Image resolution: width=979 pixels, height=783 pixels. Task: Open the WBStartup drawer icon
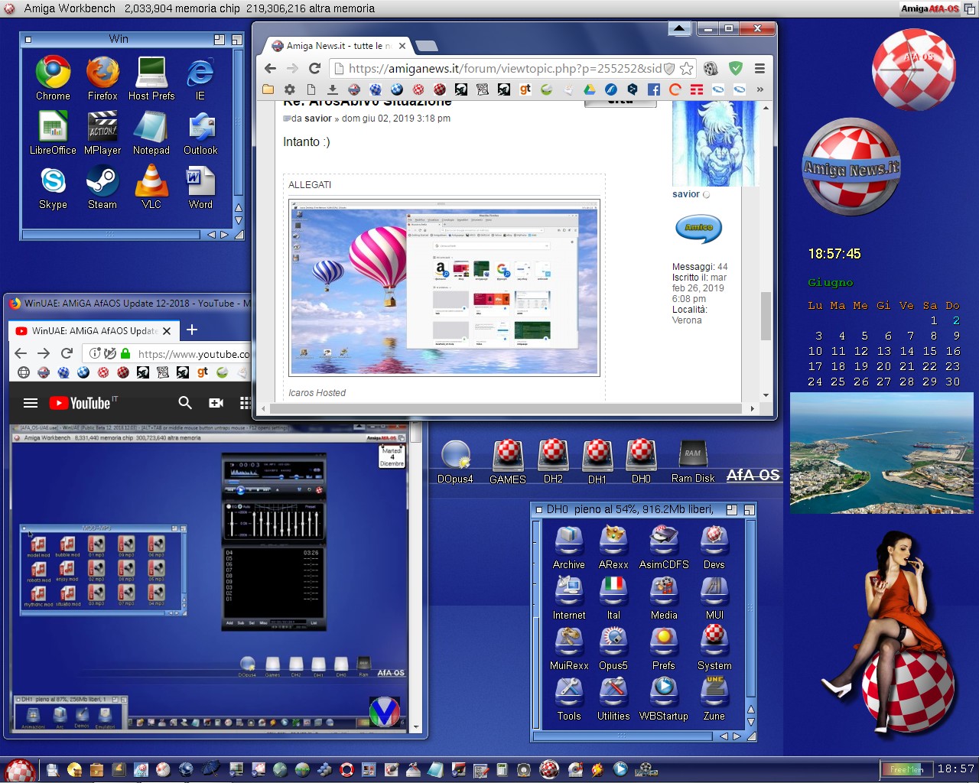663,691
